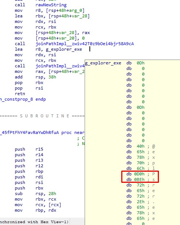Click the _45fPtFhY4FavRaYwDhRfuA proc near label
180x225 pixels.
click(42, 132)
